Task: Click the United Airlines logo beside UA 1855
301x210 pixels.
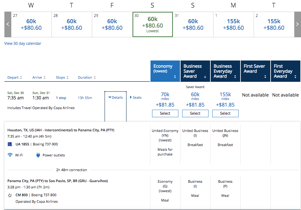Action: click(10, 144)
